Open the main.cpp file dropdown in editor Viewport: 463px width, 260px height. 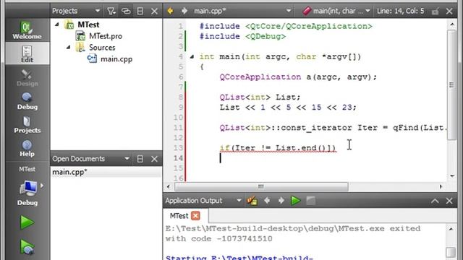242,12
